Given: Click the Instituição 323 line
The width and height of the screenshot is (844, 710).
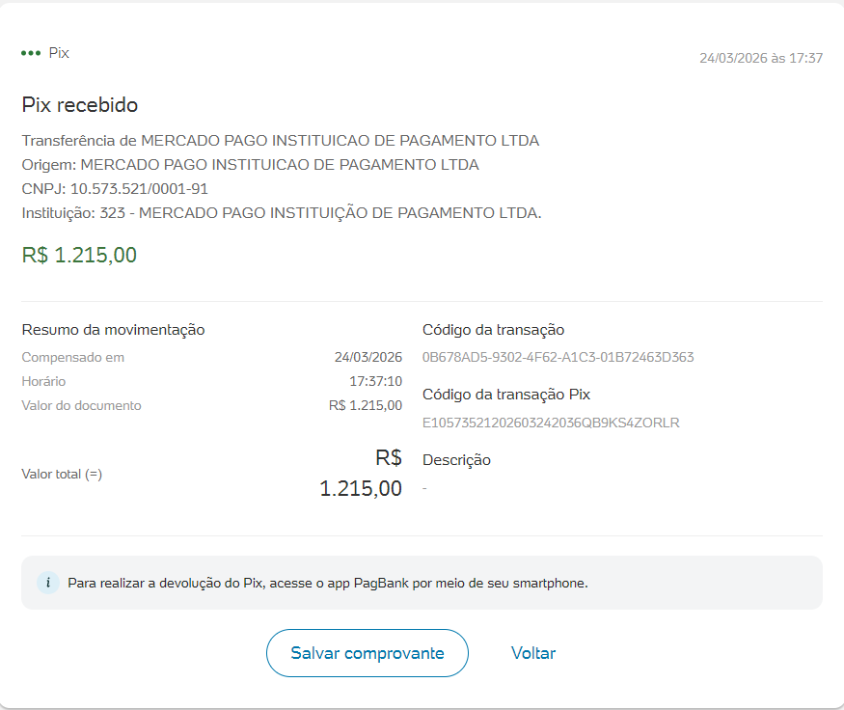Looking at the screenshot, I should pyautogui.click(x=281, y=213).
